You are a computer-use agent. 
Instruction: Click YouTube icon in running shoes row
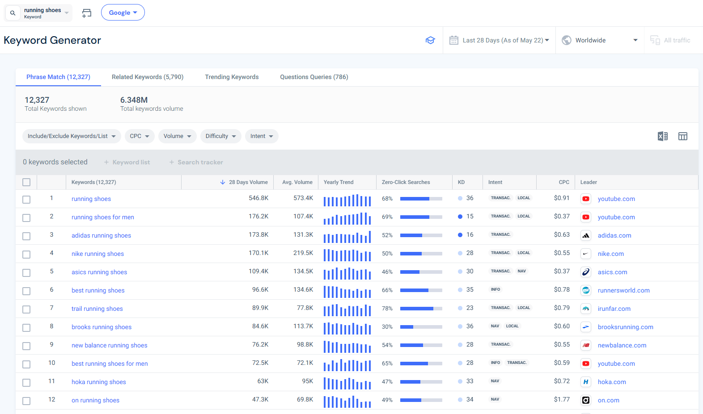586,199
